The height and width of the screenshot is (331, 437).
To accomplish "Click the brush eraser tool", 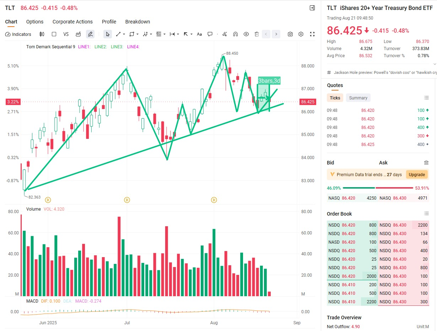I will 225,34.
